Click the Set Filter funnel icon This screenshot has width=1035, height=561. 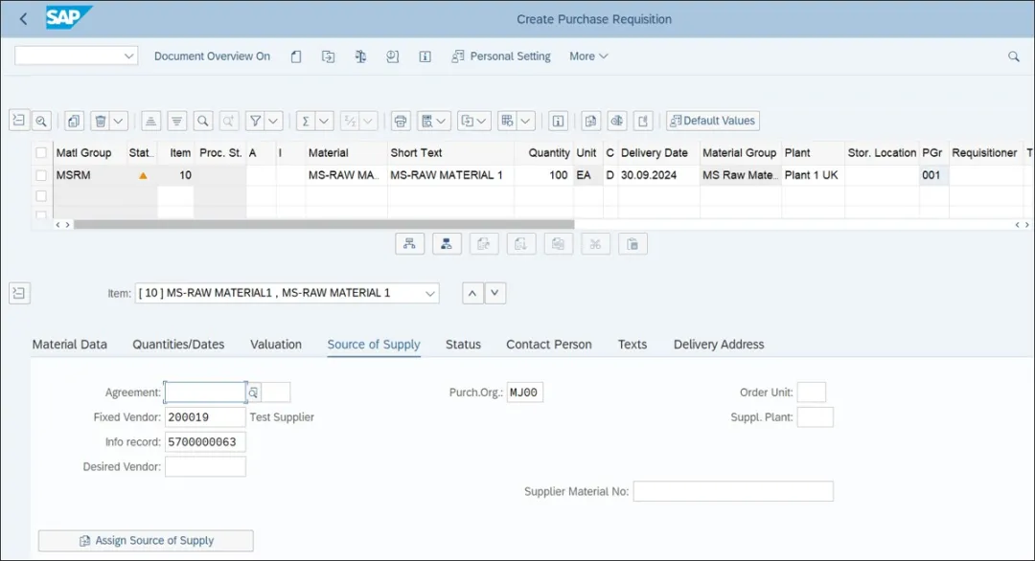click(x=255, y=121)
